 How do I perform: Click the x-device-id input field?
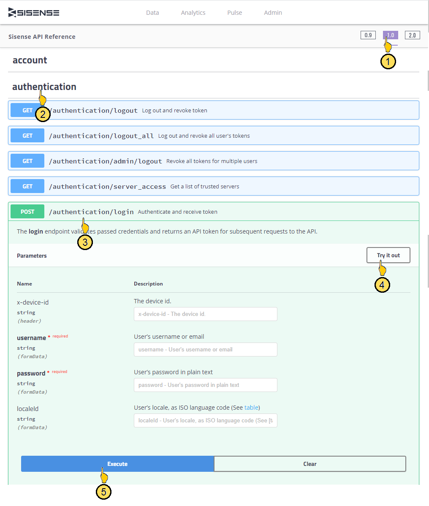206,314
